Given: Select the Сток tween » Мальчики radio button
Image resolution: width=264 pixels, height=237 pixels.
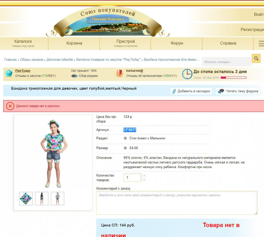Looking at the screenshot, I should click(x=125, y=138).
